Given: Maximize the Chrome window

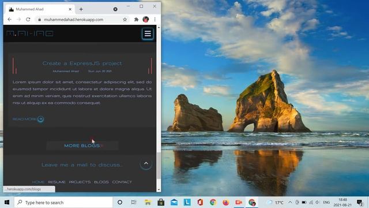Looking at the screenshot, I should click(x=141, y=6).
